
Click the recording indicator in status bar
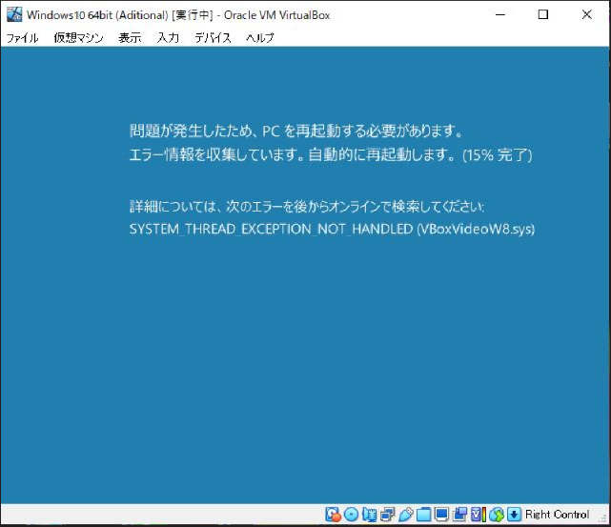tap(460, 515)
